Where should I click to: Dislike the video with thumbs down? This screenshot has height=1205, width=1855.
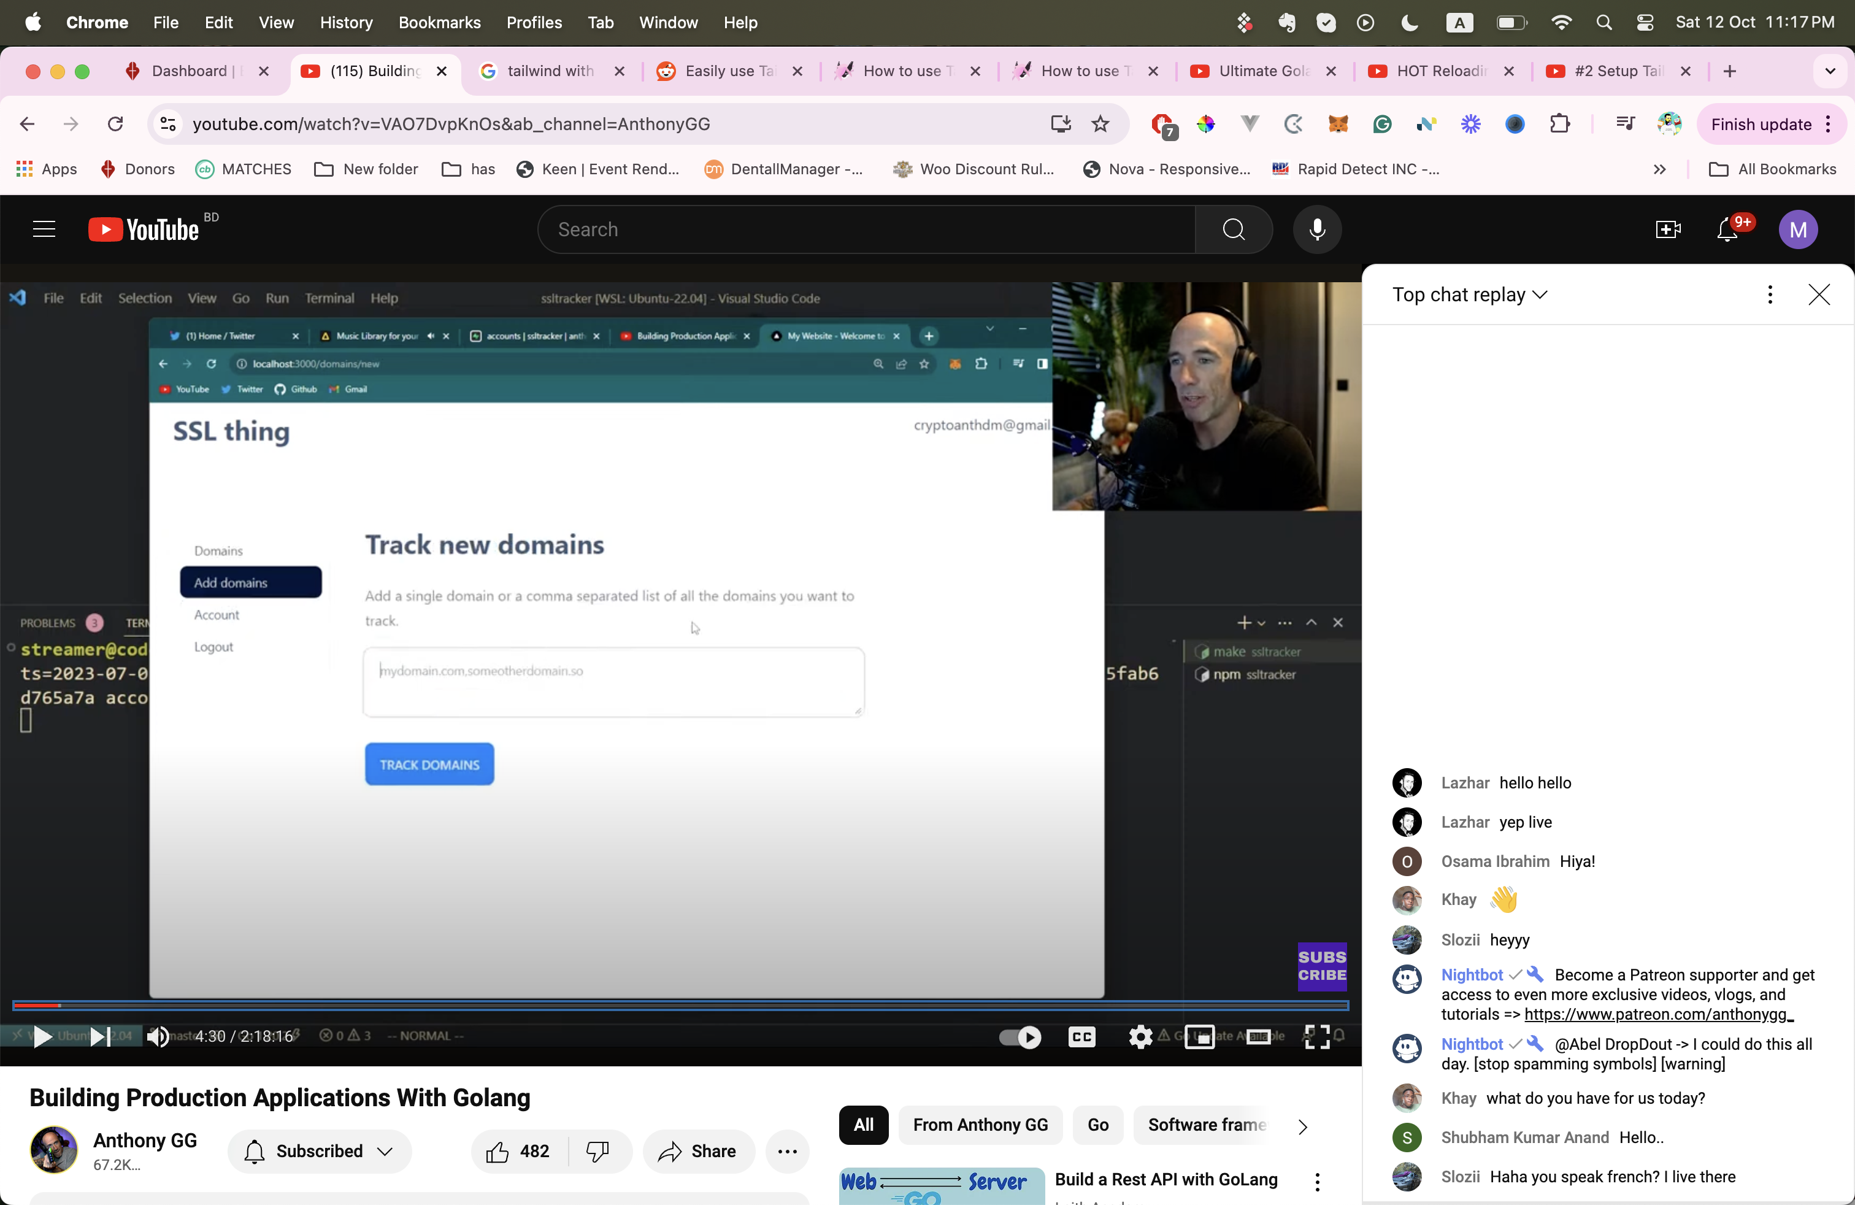click(599, 1151)
